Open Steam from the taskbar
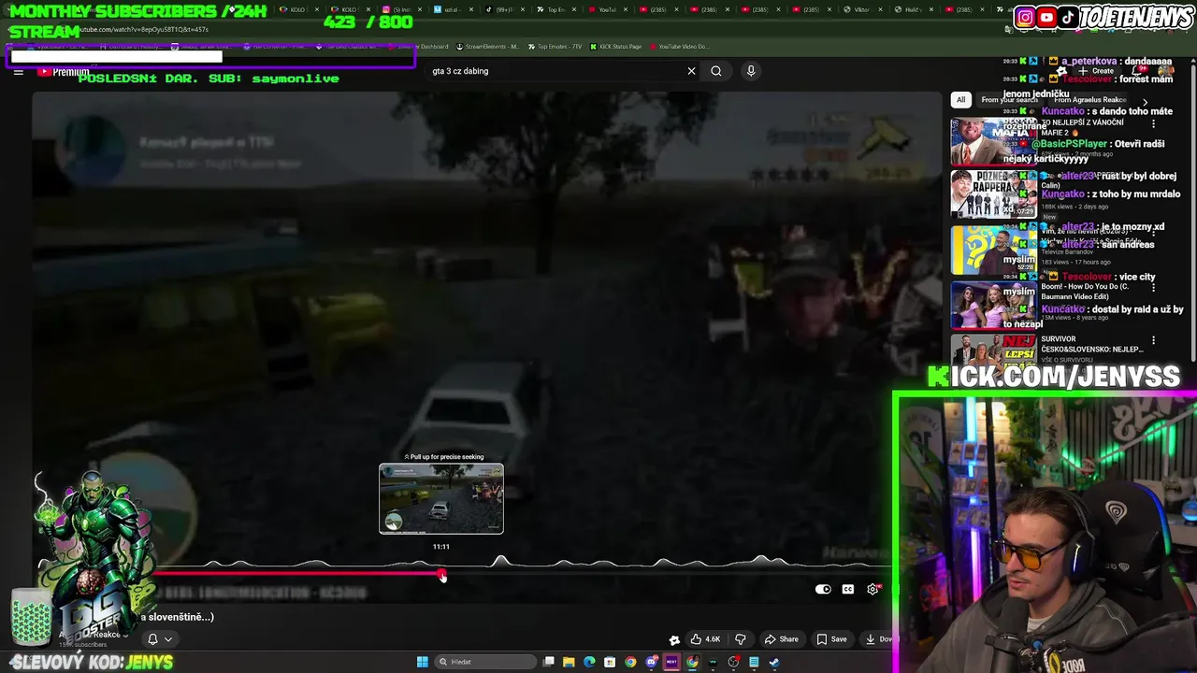1197x673 pixels. (x=774, y=662)
